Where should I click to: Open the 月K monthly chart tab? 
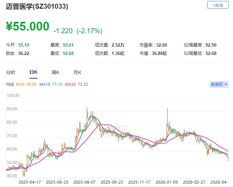77,72
